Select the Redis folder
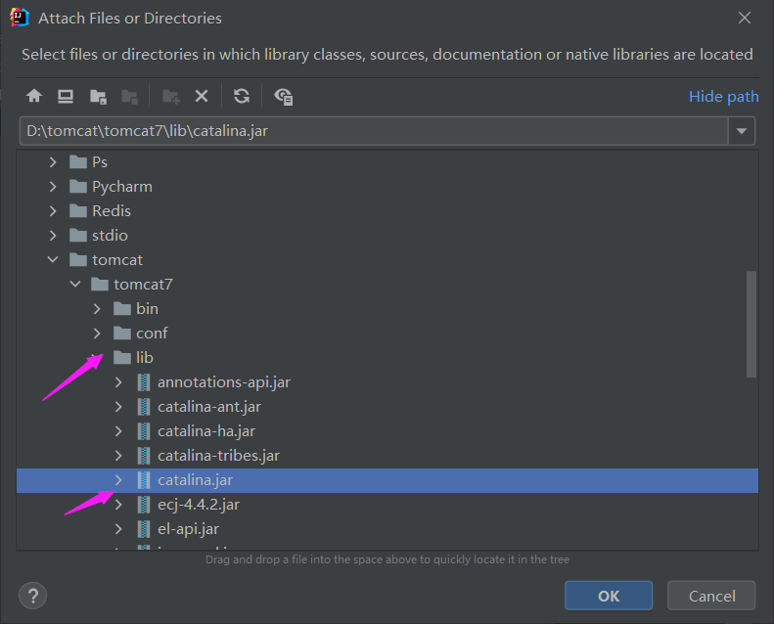Viewport: 774px width, 624px height. (112, 211)
